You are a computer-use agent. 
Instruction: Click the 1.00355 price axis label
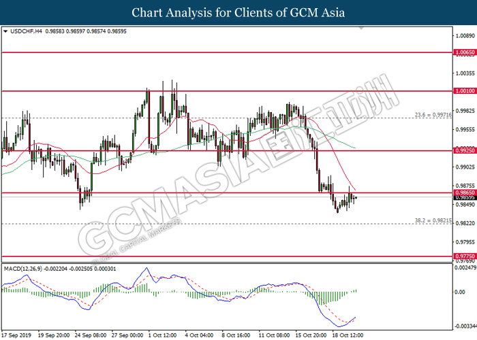pos(465,73)
